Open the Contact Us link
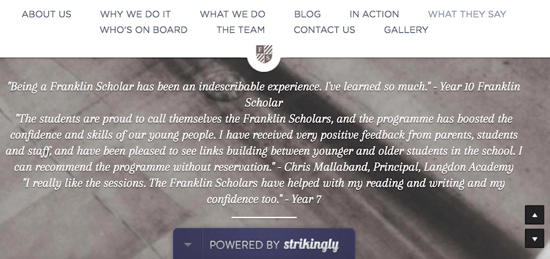Image resolution: width=550 pixels, height=259 pixels. [x=324, y=29]
